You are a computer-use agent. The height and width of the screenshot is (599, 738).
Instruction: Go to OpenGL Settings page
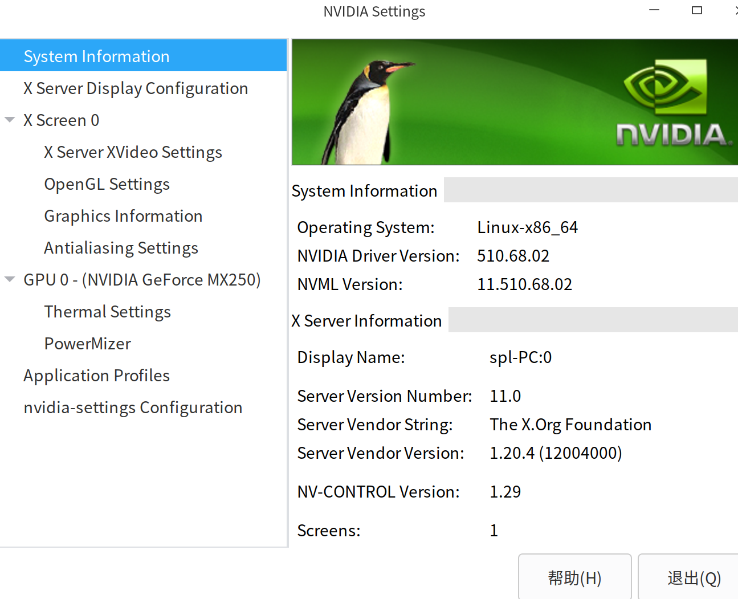107,184
